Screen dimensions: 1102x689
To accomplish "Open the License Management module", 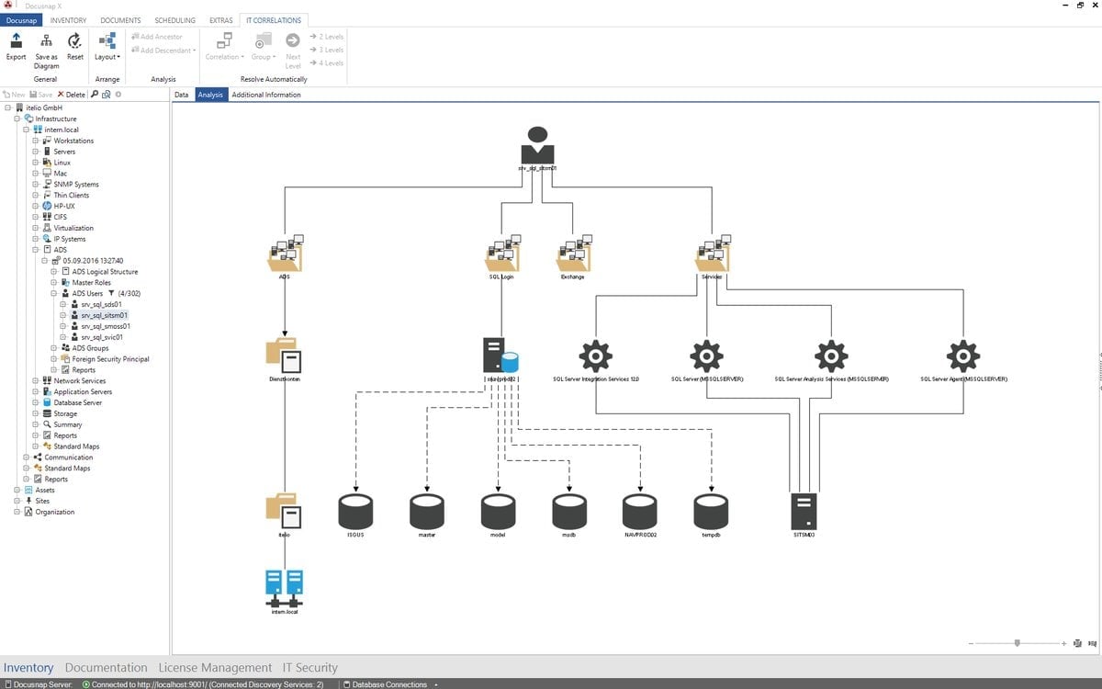I will point(215,668).
